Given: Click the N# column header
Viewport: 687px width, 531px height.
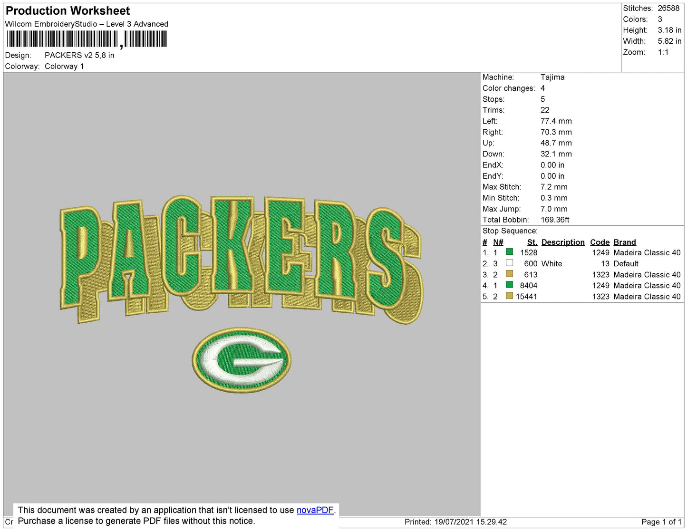Looking at the screenshot, I should click(498, 242).
